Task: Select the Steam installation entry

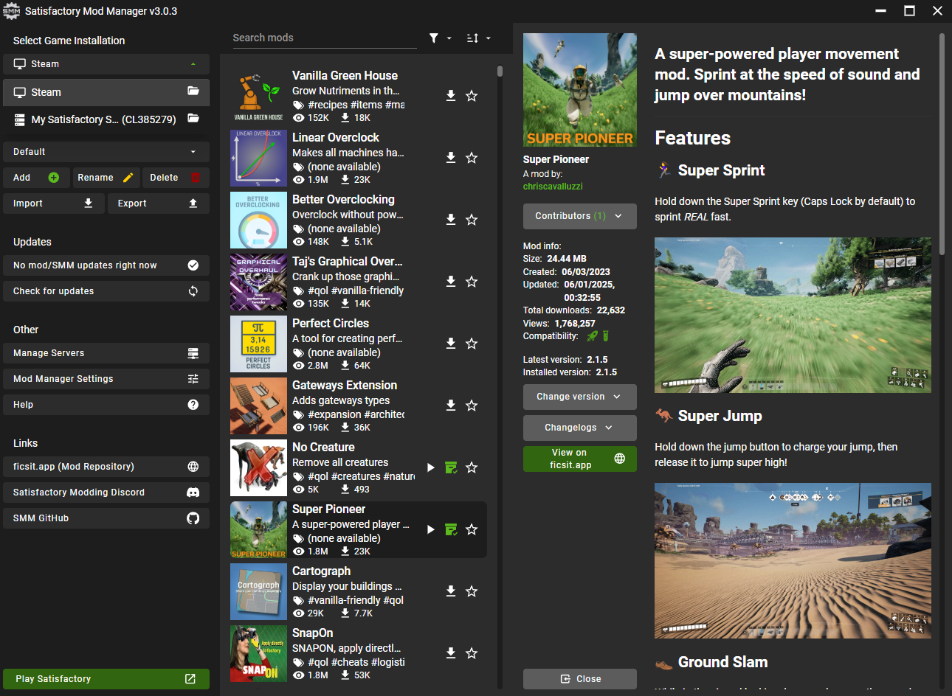Action: click(106, 92)
